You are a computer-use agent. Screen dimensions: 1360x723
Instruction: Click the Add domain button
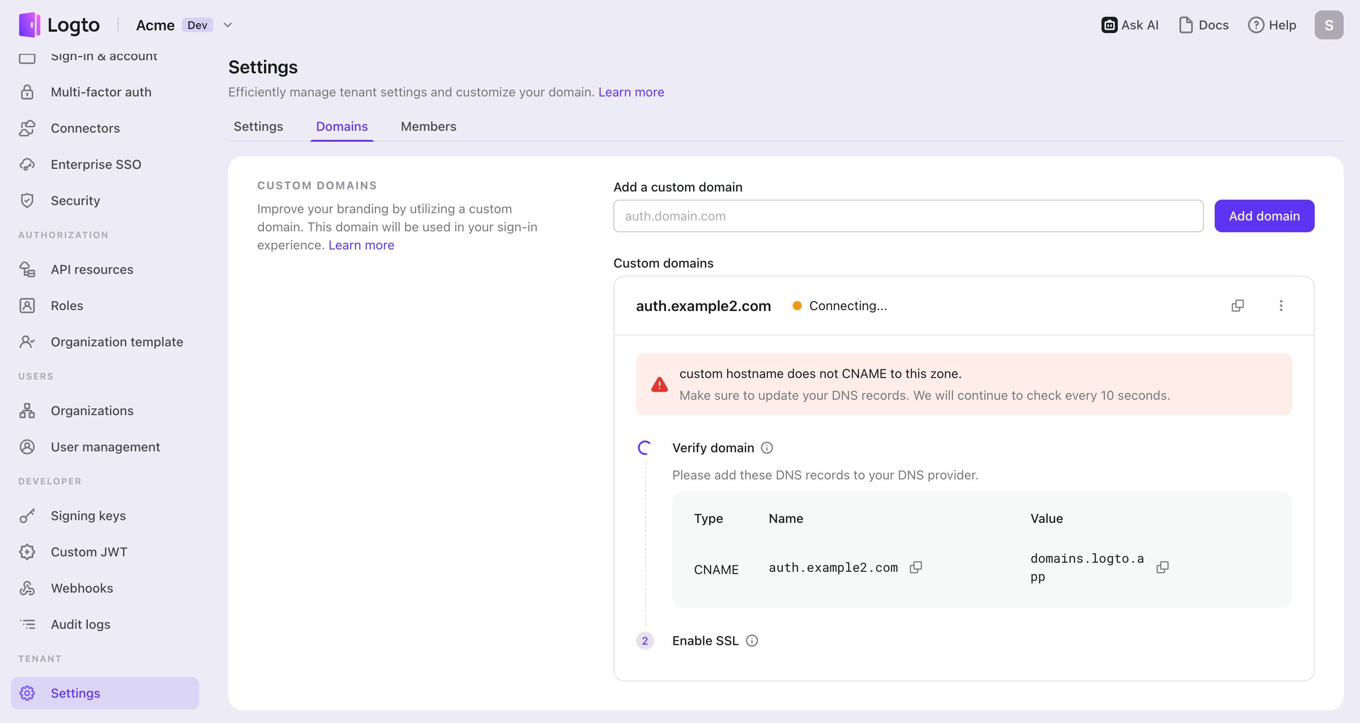click(x=1264, y=215)
